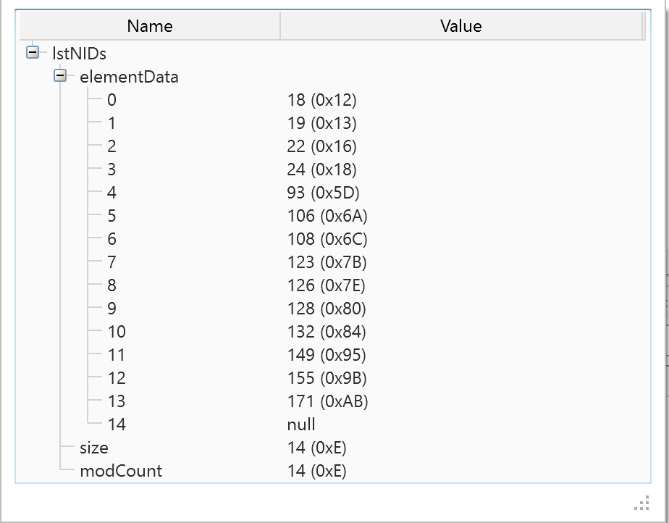Click the Value column header

[x=460, y=26]
